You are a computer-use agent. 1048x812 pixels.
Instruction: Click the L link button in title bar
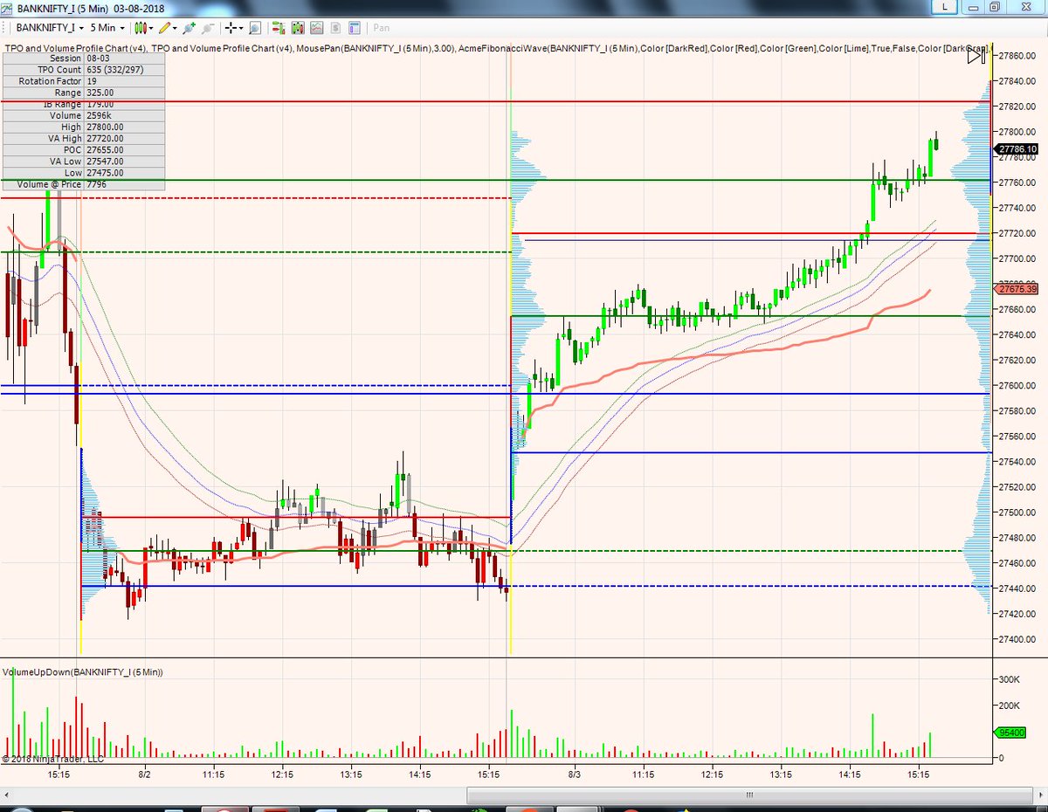(943, 7)
